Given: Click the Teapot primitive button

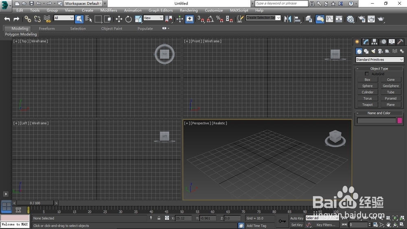Looking at the screenshot, I should 368,105.
